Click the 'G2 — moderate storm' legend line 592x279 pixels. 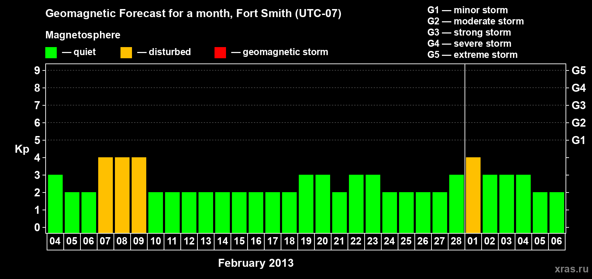click(475, 21)
